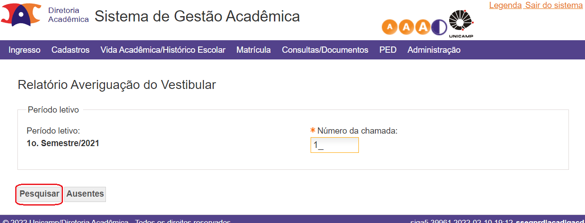
Task: Focus the Número da chamada field
Action: click(x=335, y=145)
